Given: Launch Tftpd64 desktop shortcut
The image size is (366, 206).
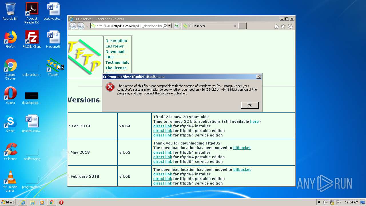Looking at the screenshot, I should [x=53, y=68].
